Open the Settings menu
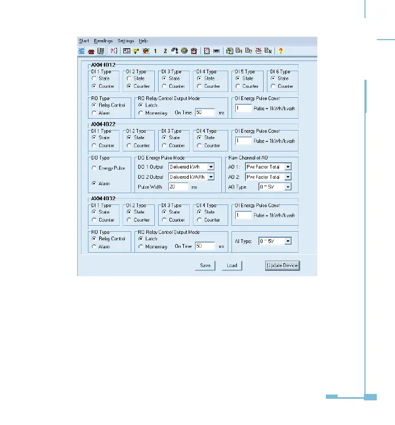Viewport: 395px width, 425px height. coord(126,41)
